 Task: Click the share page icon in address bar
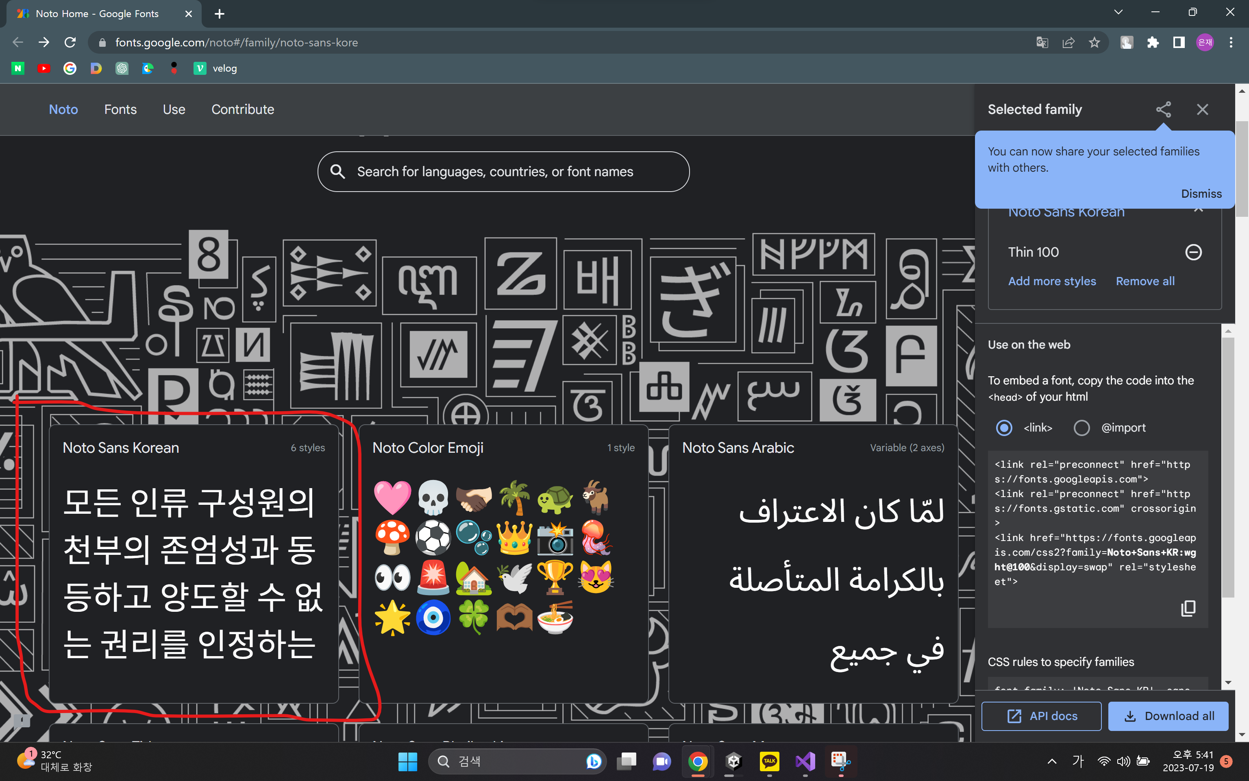[x=1068, y=42]
